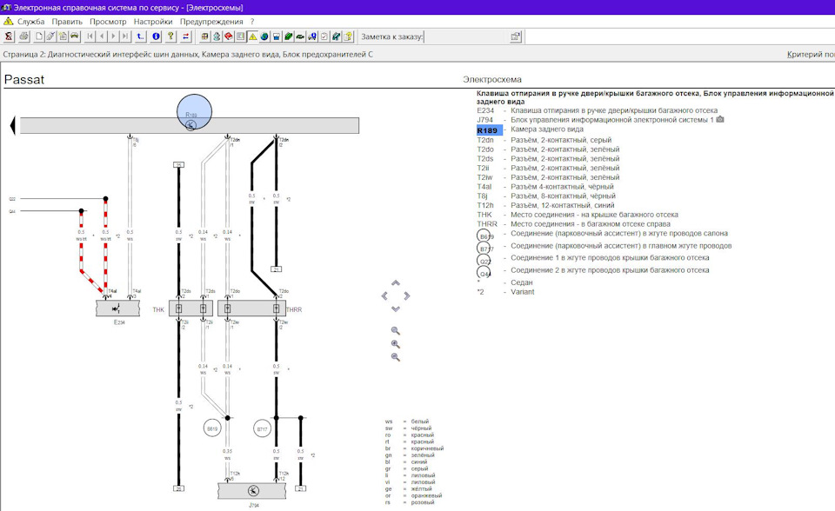
Task: Click the black left arrow on diagram bar
Action: point(13,126)
